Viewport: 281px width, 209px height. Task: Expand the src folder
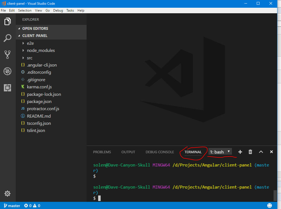pyautogui.click(x=30, y=58)
